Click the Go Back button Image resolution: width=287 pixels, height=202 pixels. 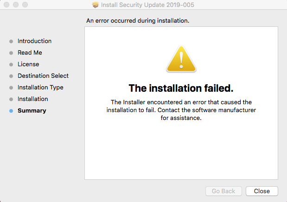[x=223, y=191]
